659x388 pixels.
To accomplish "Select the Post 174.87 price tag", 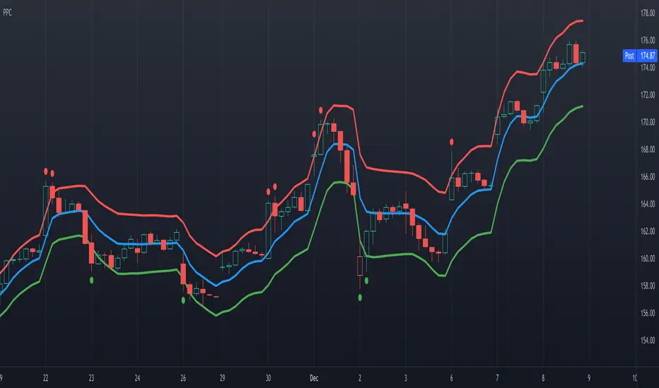I will click(x=640, y=55).
